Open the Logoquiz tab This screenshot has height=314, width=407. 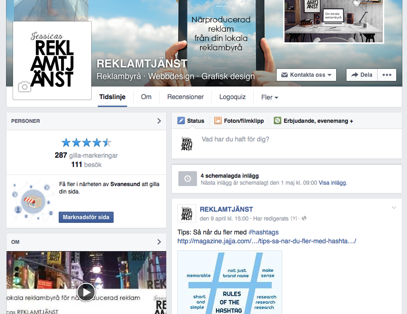point(232,97)
